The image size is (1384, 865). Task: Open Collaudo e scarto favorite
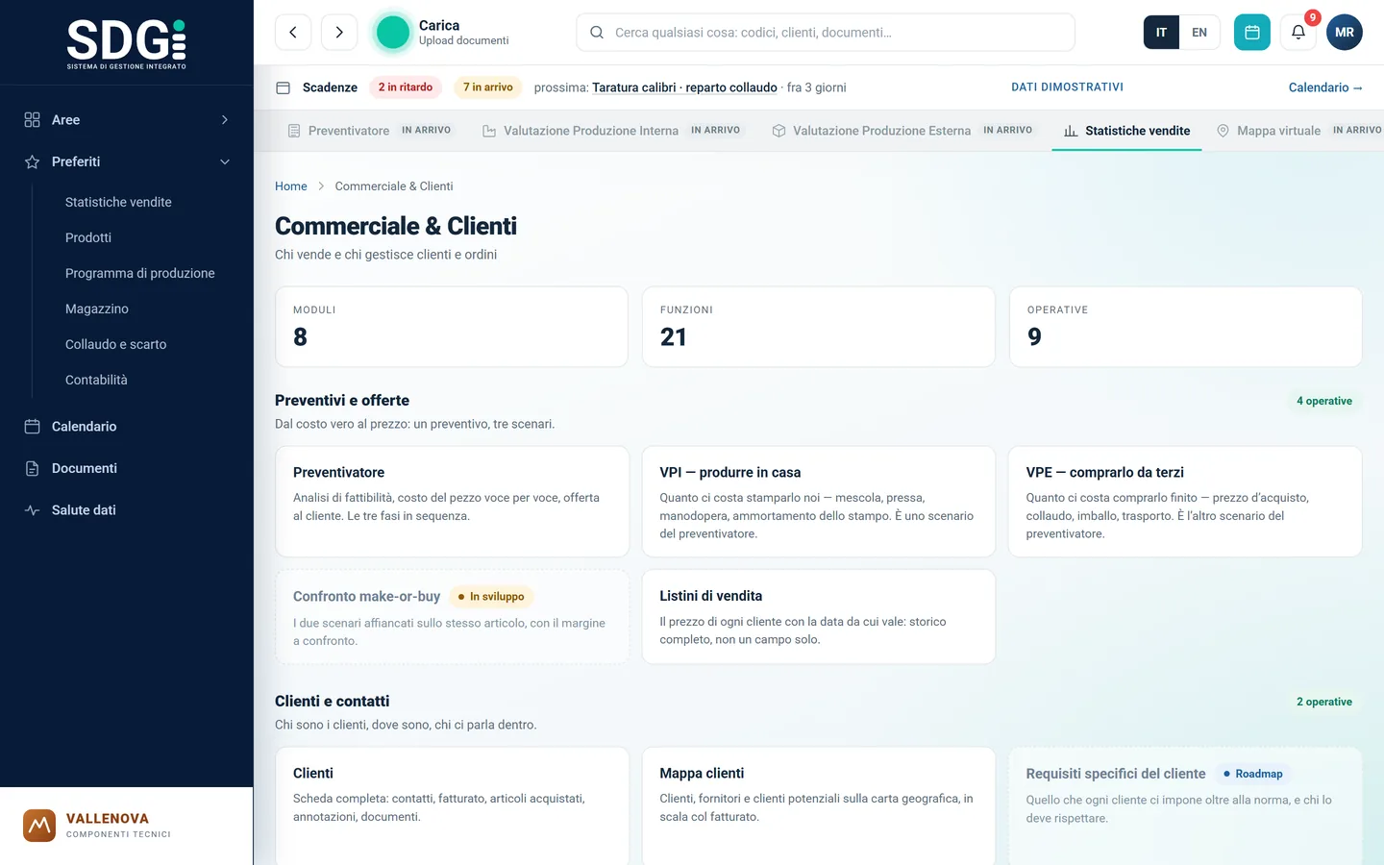point(116,345)
